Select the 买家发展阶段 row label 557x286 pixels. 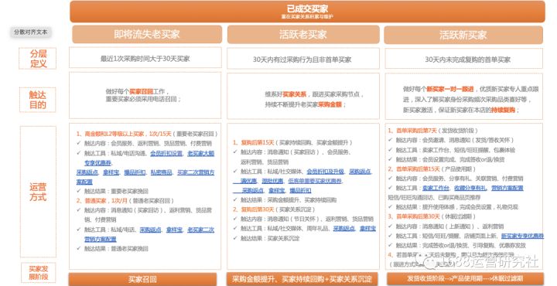pos(39,273)
